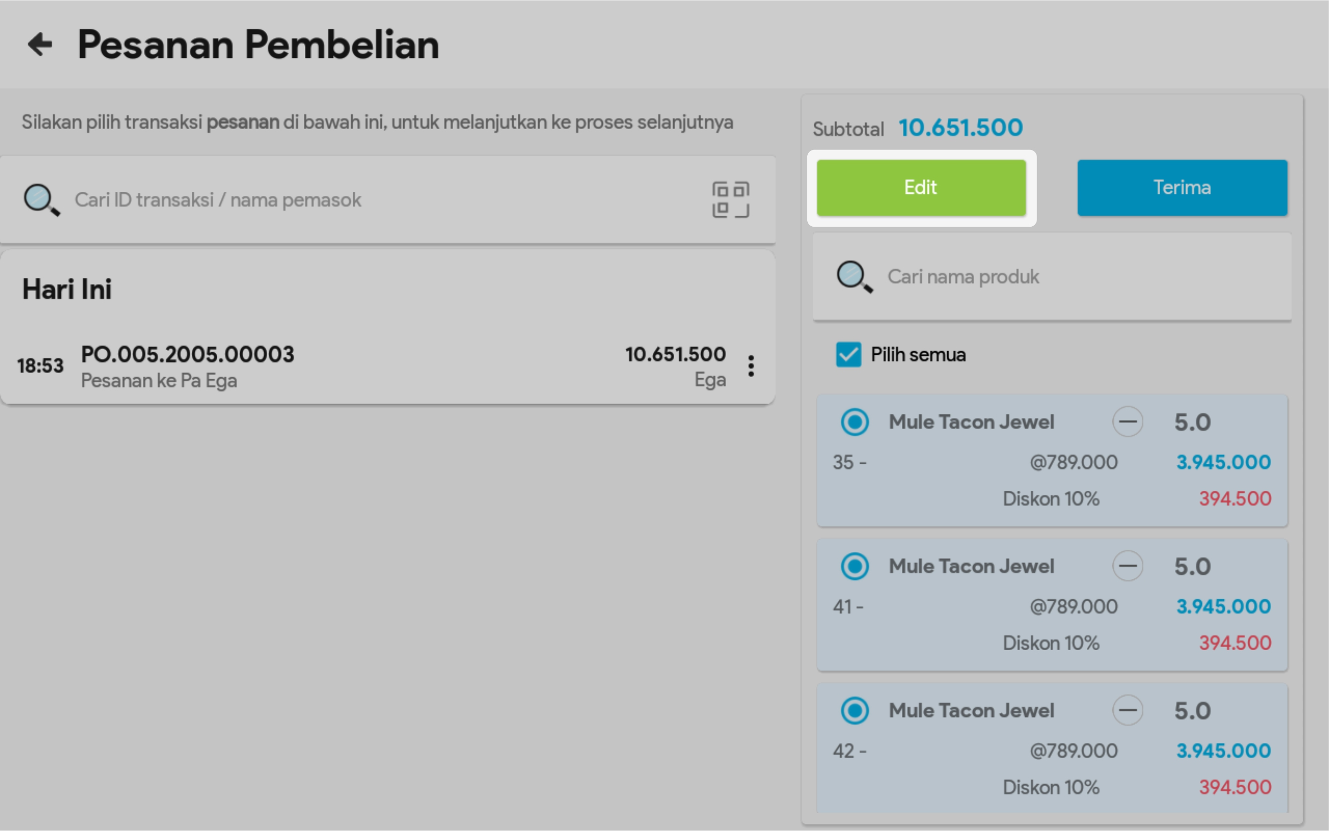Toggle the radio for Mule Tacon Jewel size 41
The width and height of the screenshot is (1329, 831).
[855, 566]
